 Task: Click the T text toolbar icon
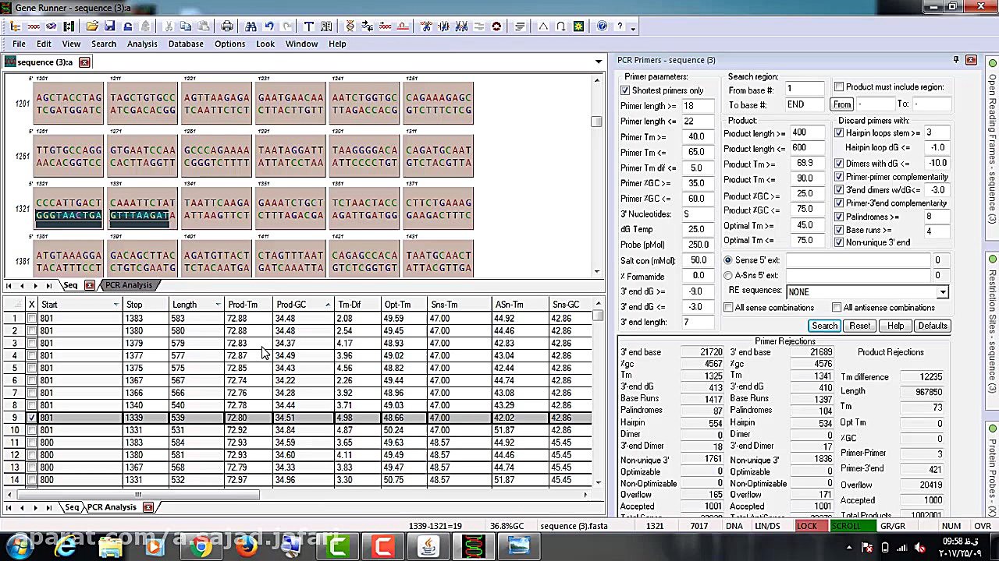[308, 26]
